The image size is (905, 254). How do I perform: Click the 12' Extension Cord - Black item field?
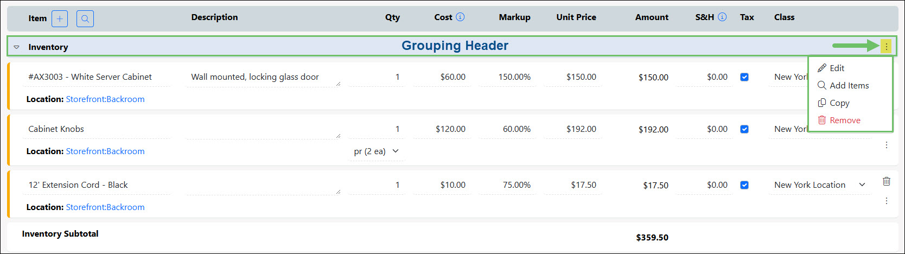(x=97, y=185)
